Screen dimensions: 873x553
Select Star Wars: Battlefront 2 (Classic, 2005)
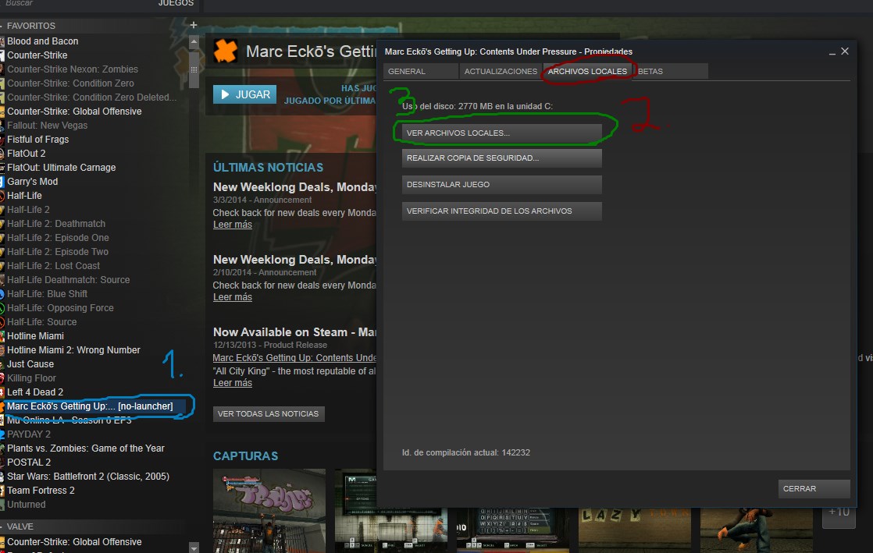88,477
